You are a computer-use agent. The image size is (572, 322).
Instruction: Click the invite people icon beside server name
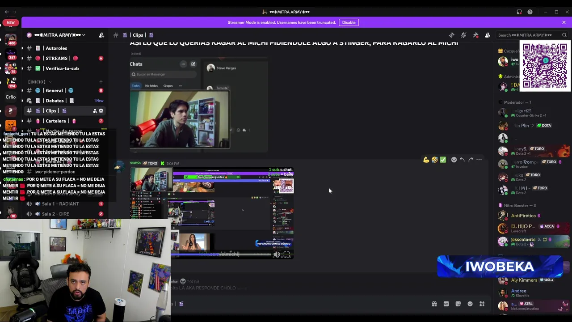pos(101,35)
